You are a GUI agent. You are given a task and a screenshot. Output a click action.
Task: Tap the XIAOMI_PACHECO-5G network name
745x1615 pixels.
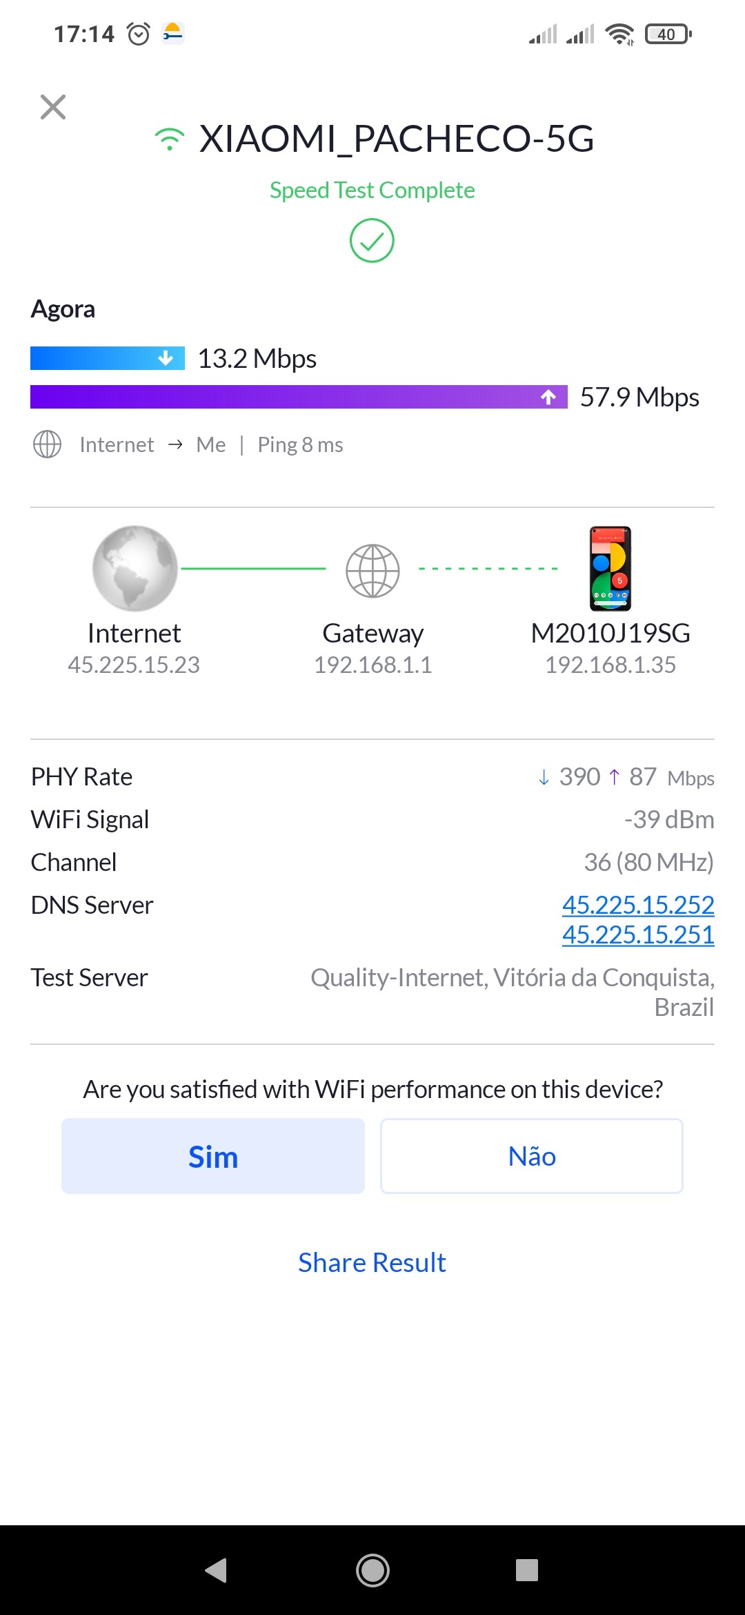click(396, 139)
